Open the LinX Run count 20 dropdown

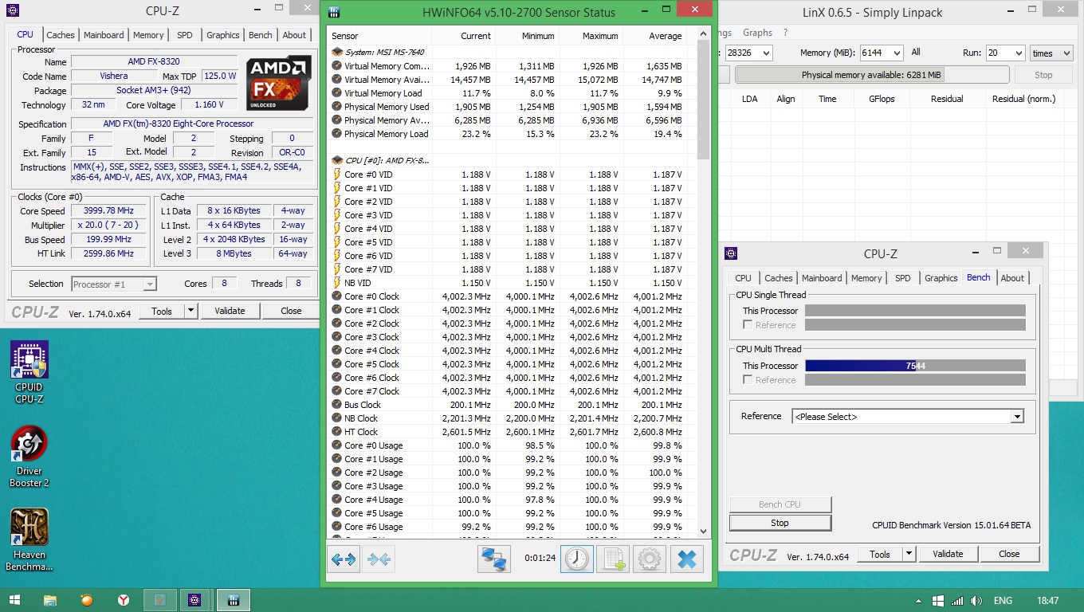point(1004,53)
